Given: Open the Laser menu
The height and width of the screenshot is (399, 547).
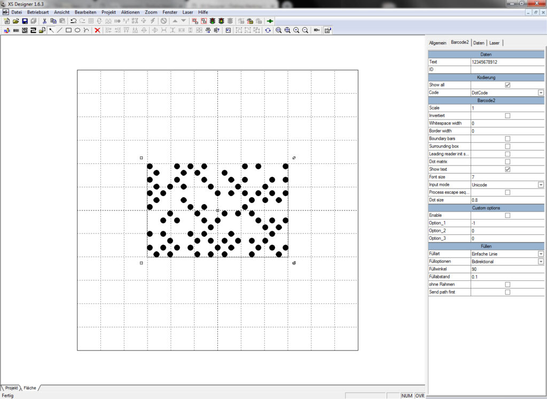Looking at the screenshot, I should click(187, 12).
